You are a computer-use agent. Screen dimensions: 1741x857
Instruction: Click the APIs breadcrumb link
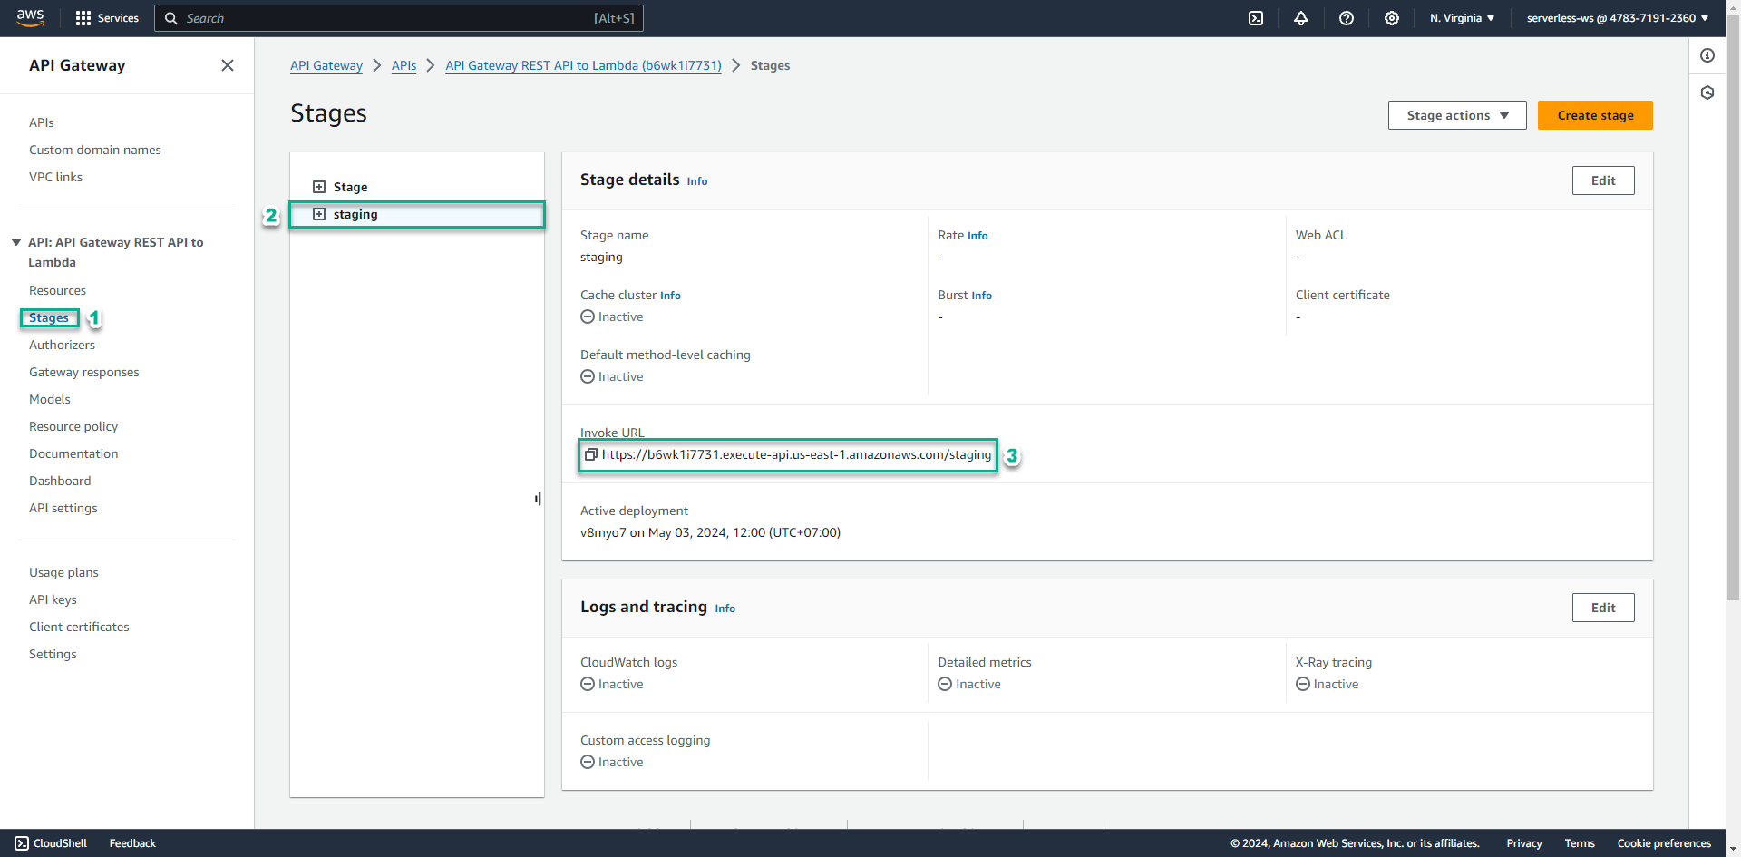404,65
